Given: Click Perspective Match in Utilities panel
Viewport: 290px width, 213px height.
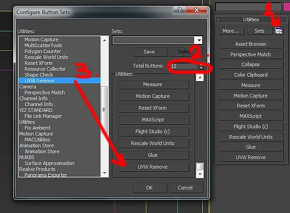Looking at the screenshot, I should click(x=251, y=54).
